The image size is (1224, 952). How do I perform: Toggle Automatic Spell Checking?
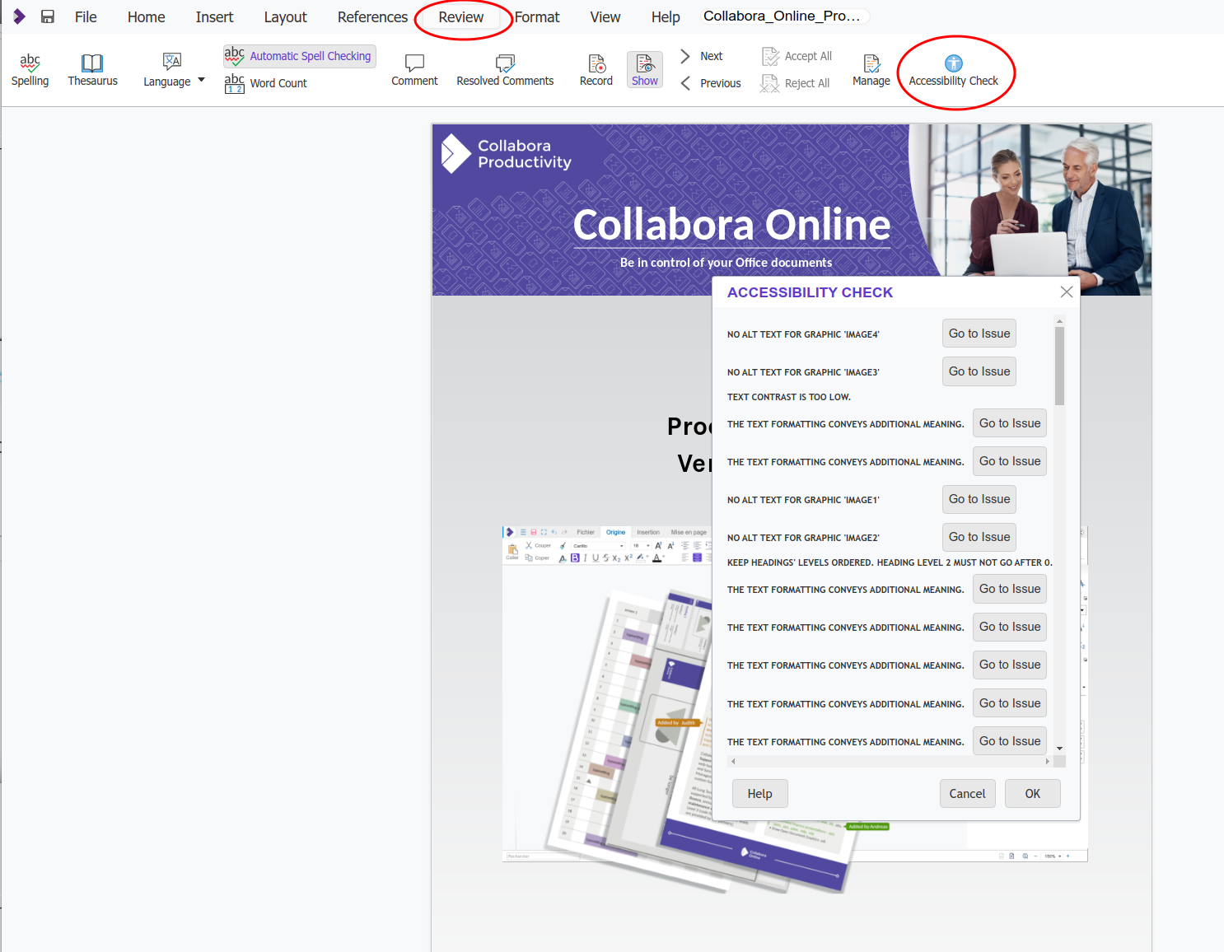299,56
